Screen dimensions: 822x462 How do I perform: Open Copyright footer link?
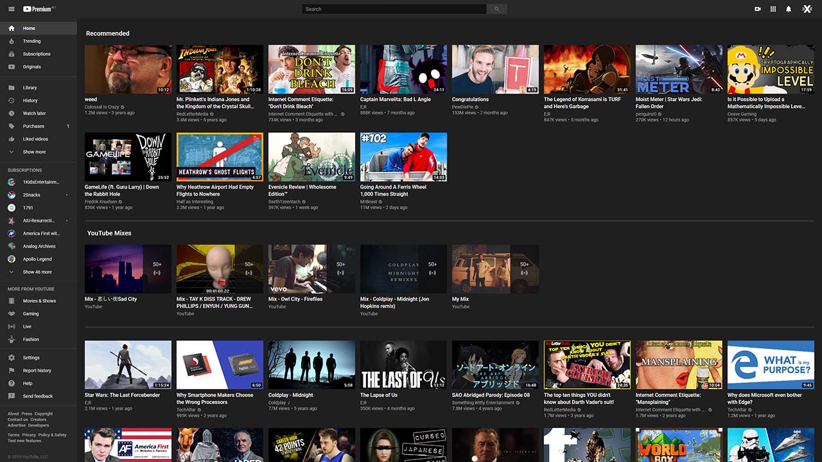click(x=44, y=414)
